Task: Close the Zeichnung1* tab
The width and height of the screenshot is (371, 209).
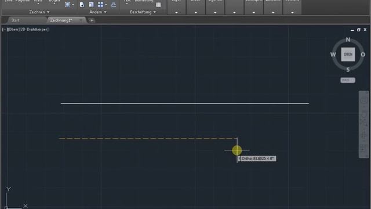Action: (x=81, y=20)
